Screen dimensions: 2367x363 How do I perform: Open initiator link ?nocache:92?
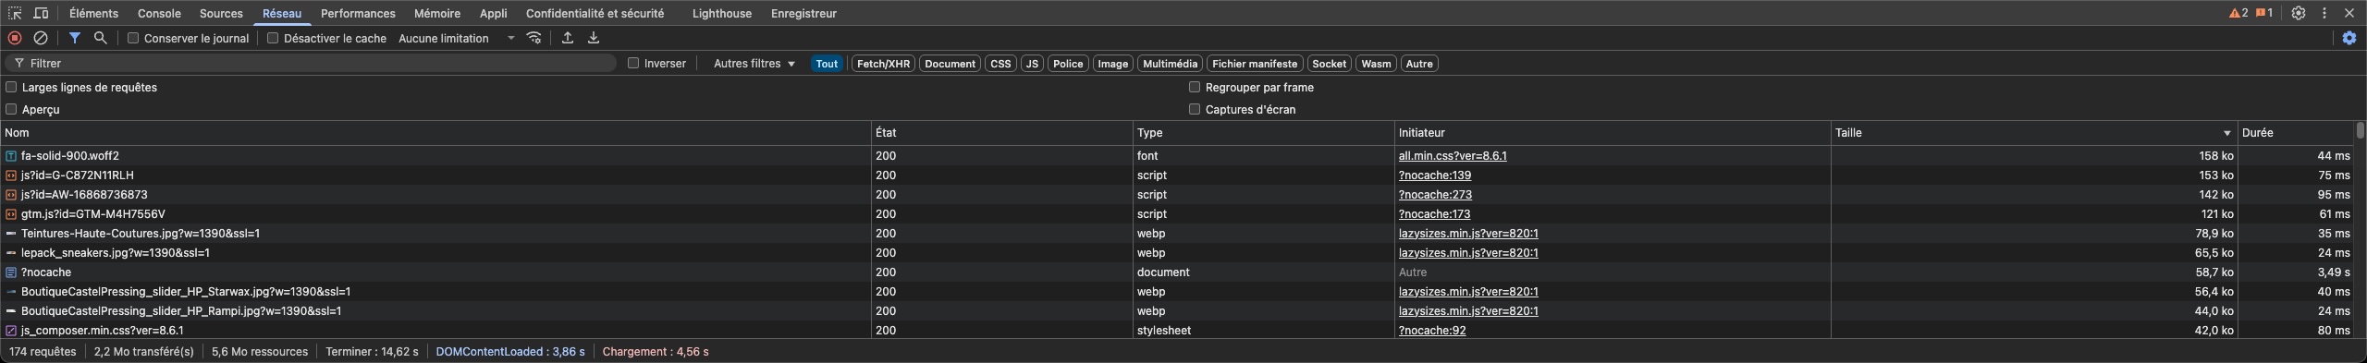1432,331
